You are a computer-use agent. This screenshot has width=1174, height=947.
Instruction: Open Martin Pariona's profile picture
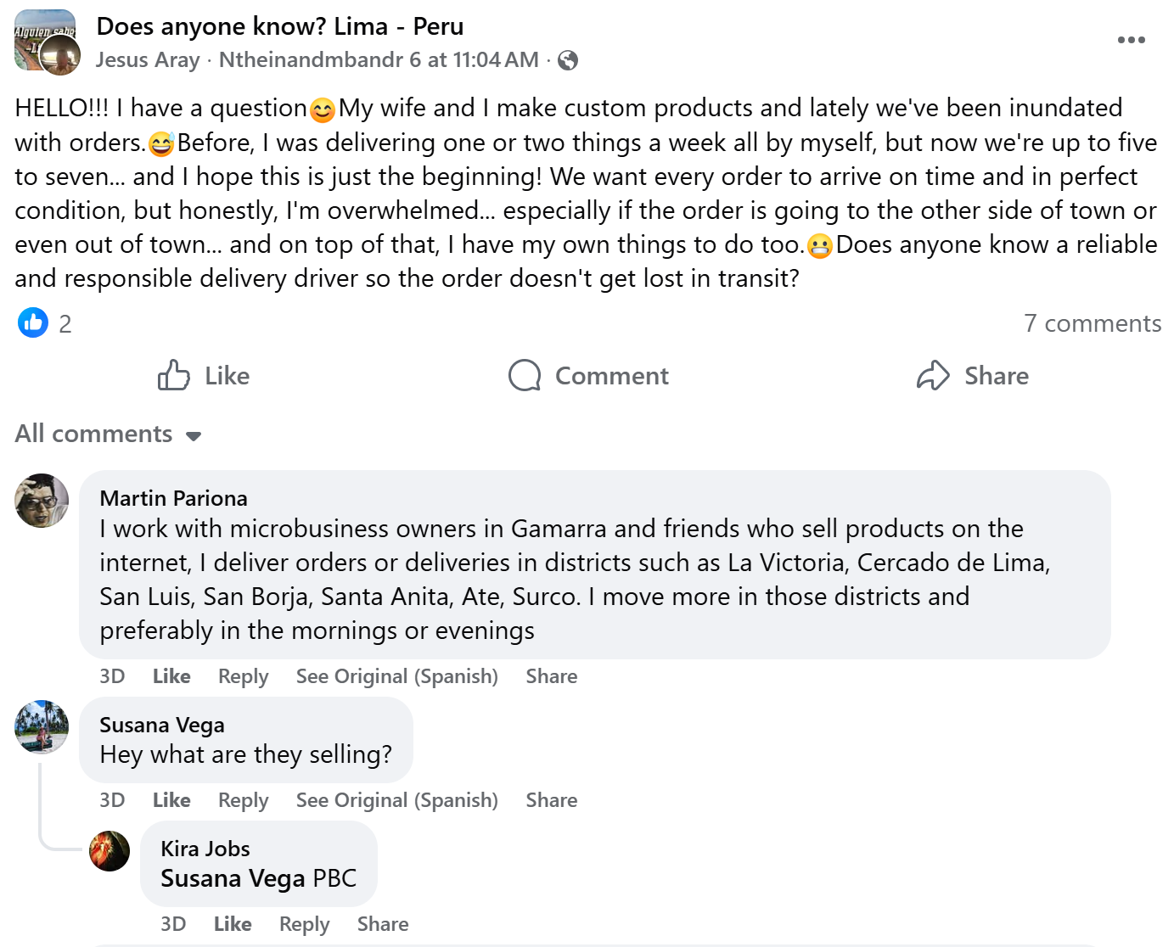pos(42,501)
